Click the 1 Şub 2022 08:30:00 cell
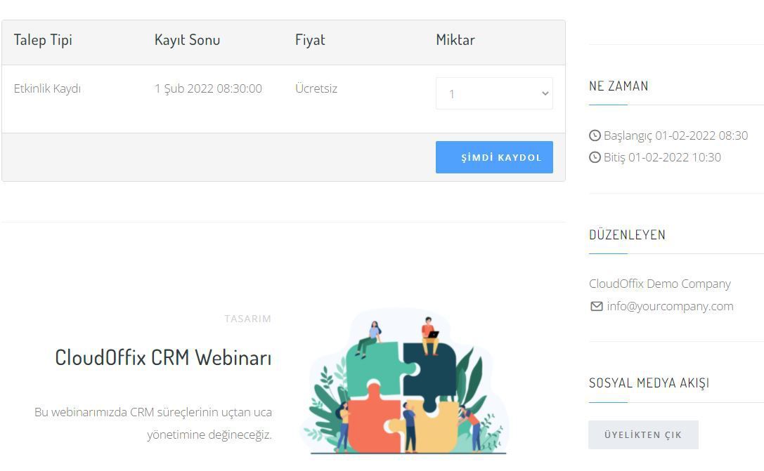The image size is (764, 471). tap(208, 88)
